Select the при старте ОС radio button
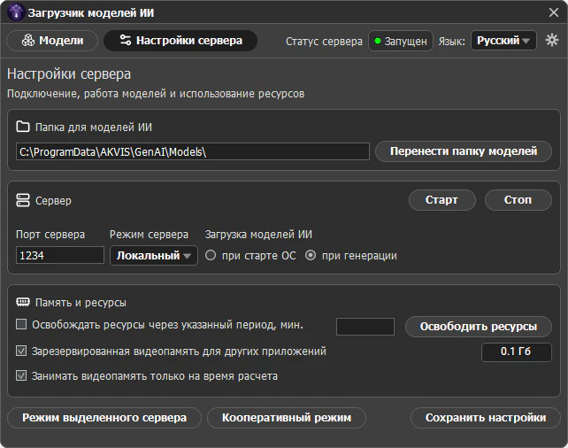The height and width of the screenshot is (448, 568). 211,255
